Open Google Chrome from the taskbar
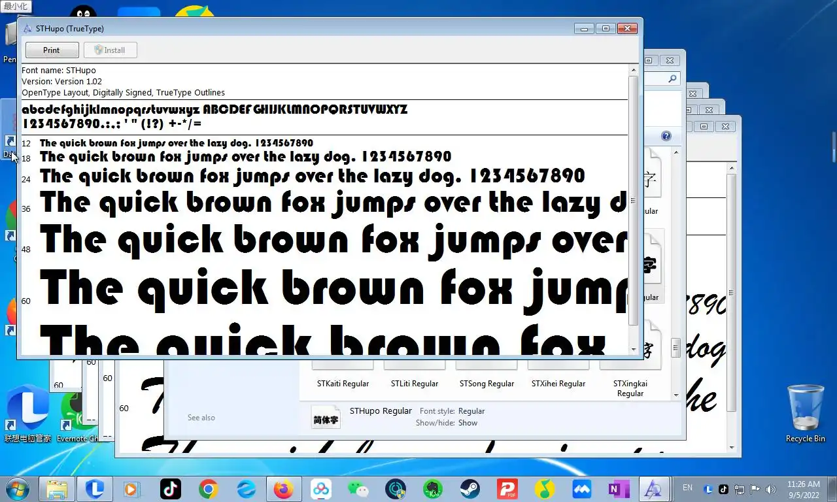The image size is (837, 502). 209,489
